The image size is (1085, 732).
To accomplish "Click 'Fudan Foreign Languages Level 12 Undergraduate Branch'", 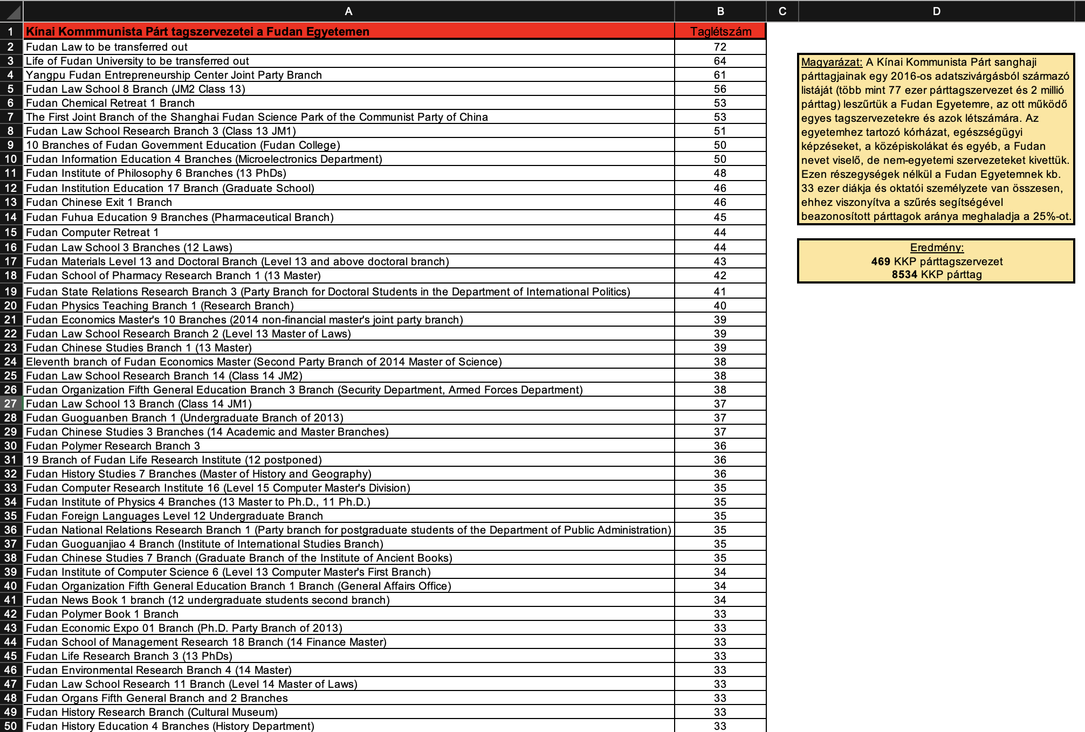I will coord(349,516).
